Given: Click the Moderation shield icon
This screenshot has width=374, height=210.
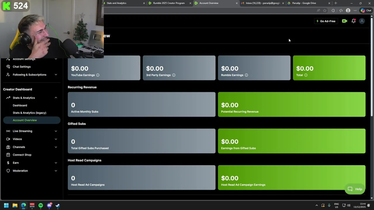Looking at the screenshot, I should [x=8, y=171].
